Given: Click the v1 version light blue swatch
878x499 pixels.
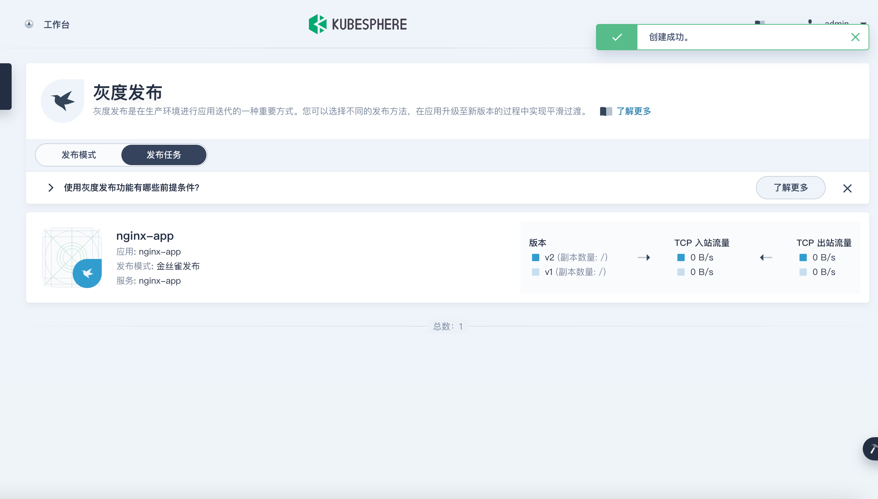Looking at the screenshot, I should [x=535, y=272].
